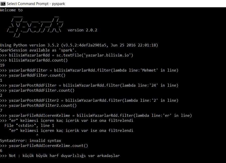Click the yazarlarPostRddFilter2 '2' filter line
The width and height of the screenshot is (226, 163).
pyautogui.click(x=89, y=100)
